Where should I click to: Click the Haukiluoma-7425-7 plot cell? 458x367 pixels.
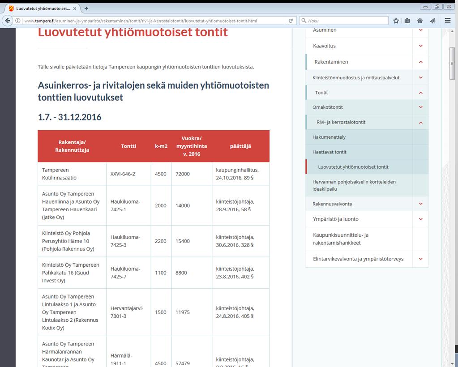[128, 273]
